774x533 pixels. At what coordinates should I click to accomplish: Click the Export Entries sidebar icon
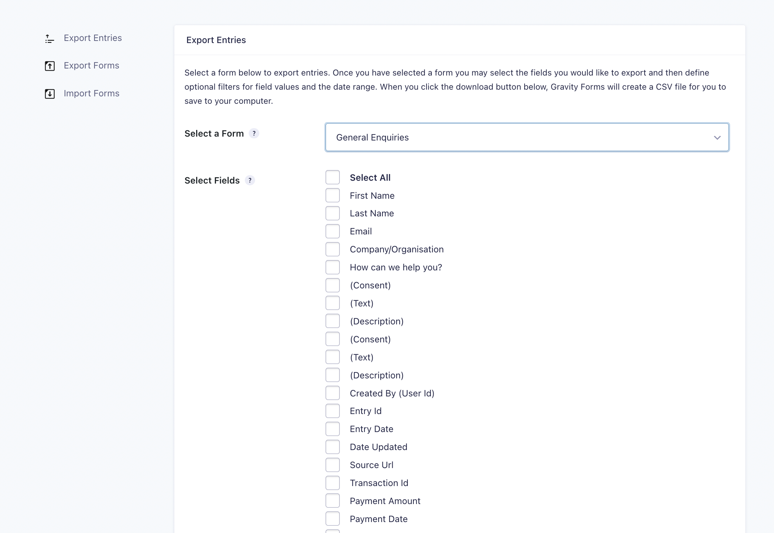(49, 38)
